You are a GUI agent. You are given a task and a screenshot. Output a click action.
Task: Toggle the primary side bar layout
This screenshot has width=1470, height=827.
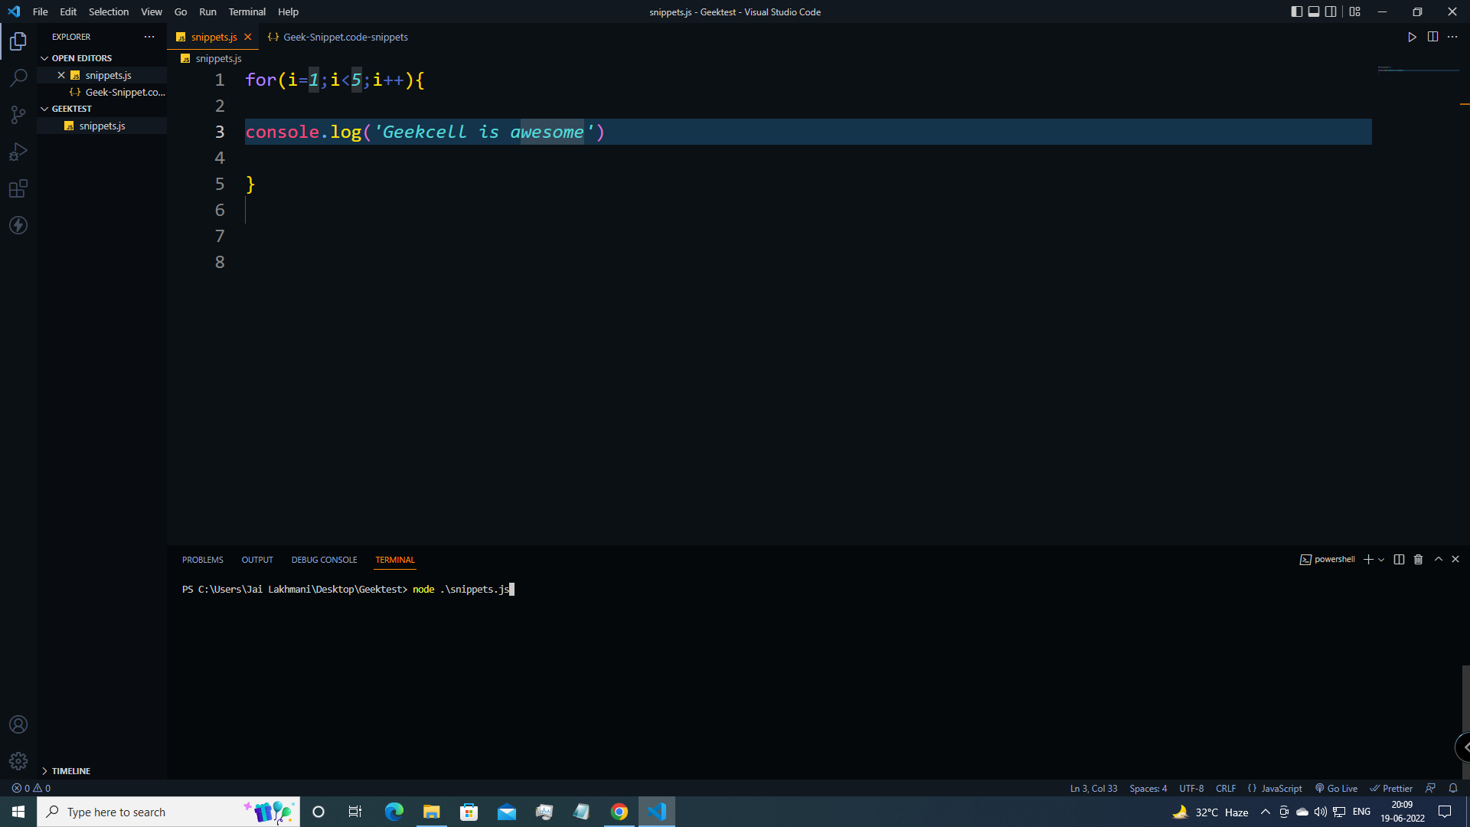point(1296,11)
